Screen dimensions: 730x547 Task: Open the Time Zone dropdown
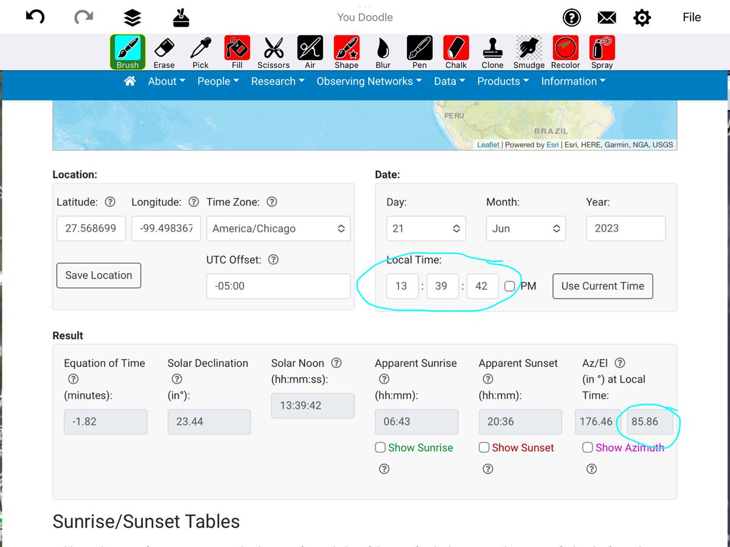click(x=279, y=229)
